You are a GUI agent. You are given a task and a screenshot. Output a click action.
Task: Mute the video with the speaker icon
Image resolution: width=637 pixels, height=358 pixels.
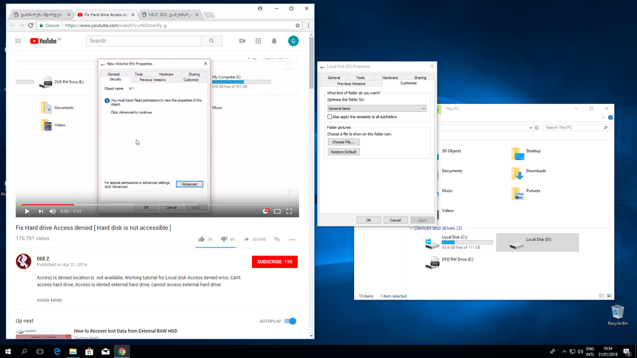53,211
